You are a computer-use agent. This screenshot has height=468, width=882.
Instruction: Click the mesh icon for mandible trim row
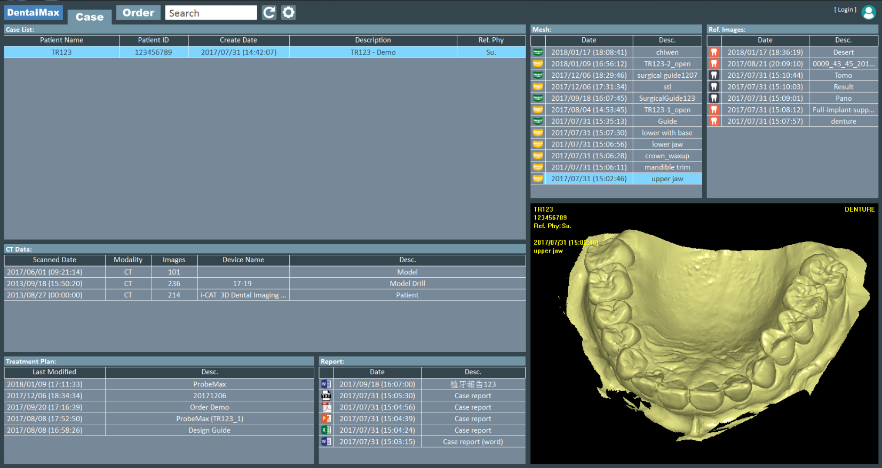pyautogui.click(x=538, y=167)
